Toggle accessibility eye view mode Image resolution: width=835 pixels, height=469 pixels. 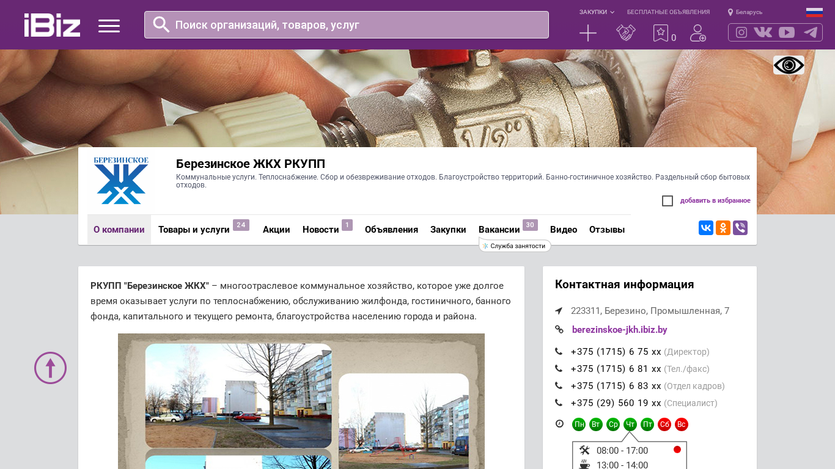789,65
